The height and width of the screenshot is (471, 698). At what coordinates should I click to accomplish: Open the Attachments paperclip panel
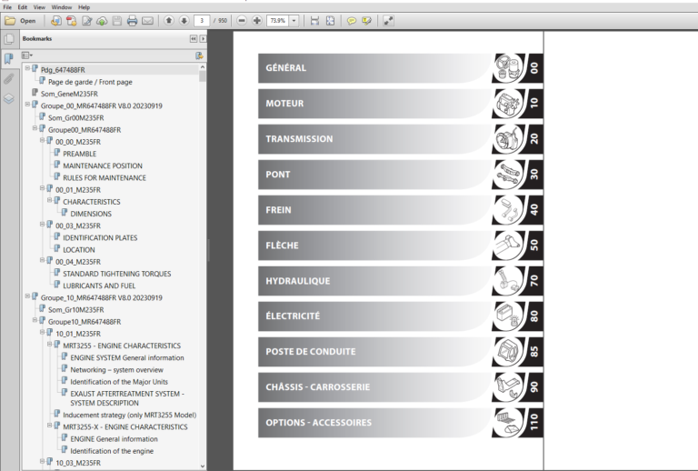[9, 79]
